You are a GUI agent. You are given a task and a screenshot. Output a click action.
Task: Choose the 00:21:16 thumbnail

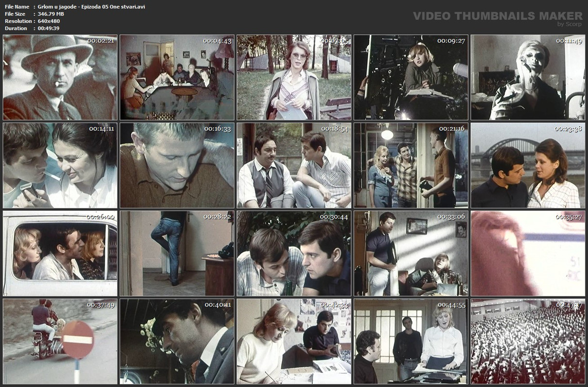click(x=411, y=165)
